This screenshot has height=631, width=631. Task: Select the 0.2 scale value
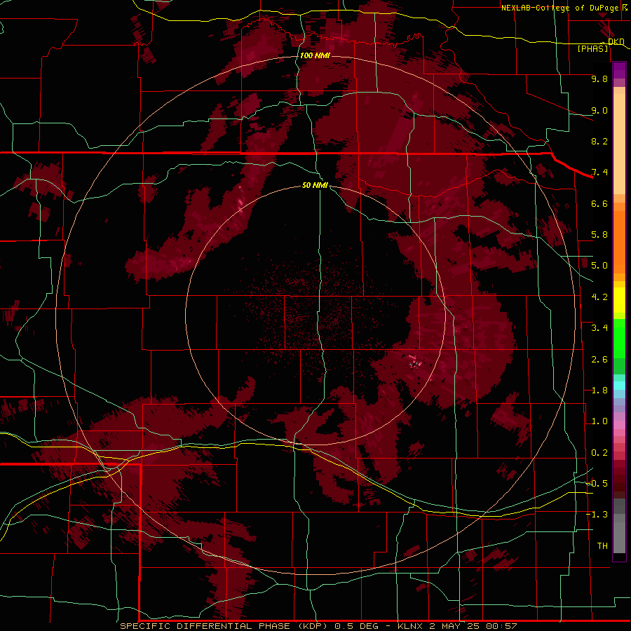tap(599, 453)
